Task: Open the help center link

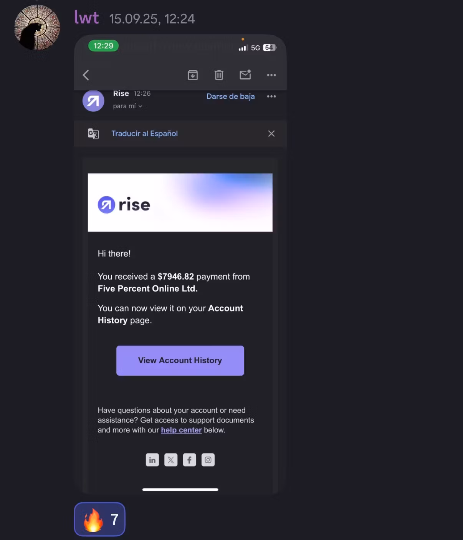Action: (x=181, y=430)
